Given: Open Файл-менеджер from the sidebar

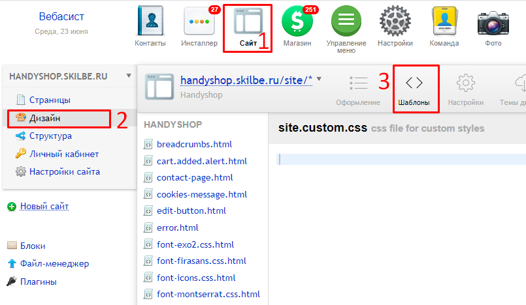Looking at the screenshot, I should coord(54,264).
